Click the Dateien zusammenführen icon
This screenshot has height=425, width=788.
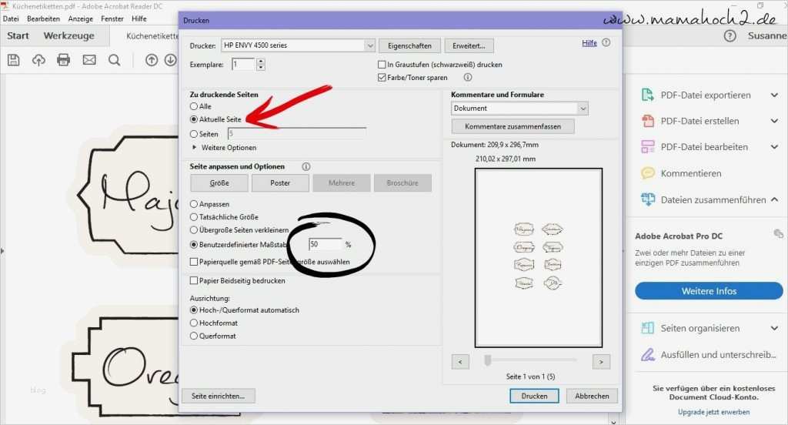click(x=647, y=199)
